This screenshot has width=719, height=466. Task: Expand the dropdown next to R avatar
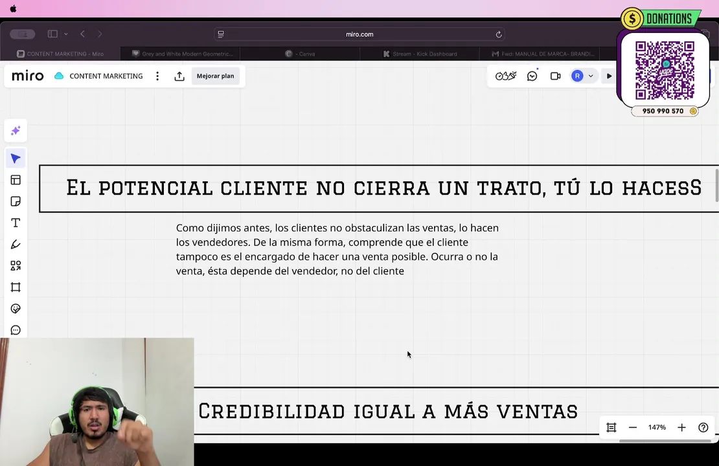591,76
